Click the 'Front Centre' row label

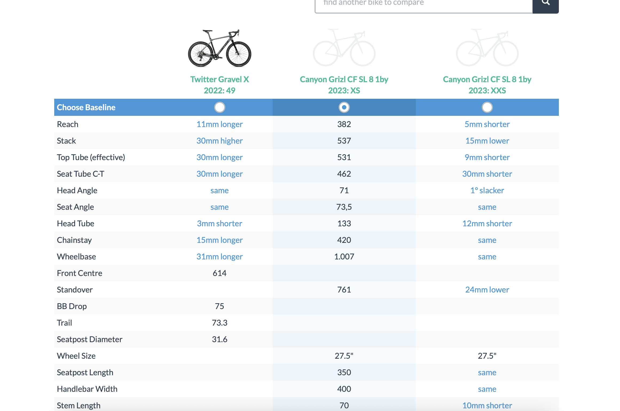coord(79,273)
